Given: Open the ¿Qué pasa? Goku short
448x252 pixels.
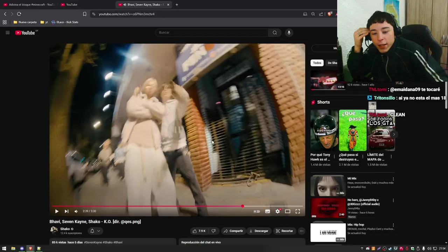Looking at the screenshot, I should [352, 130].
